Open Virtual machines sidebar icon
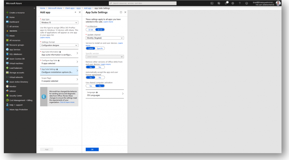 (x=7, y=63)
